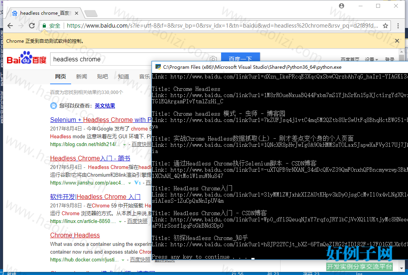408x275 pixels.
Task: Open 百度快照 for the linux.cn result
Action: (x=137, y=221)
